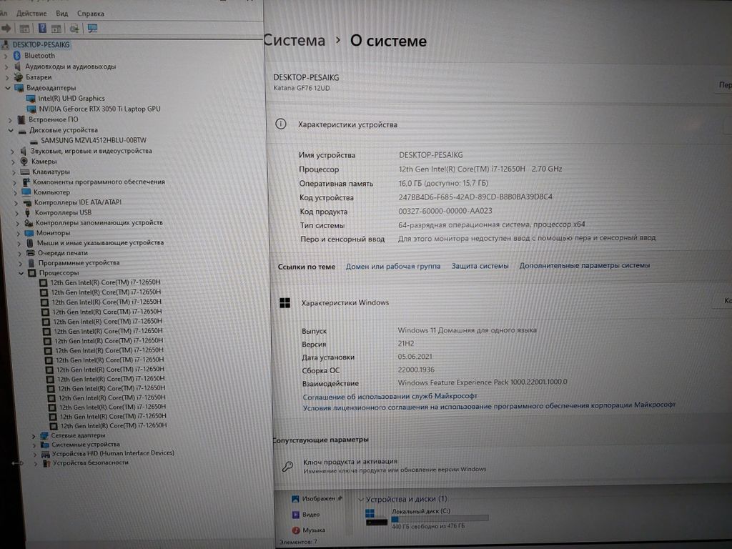The image size is (732, 549).
Task: Click the info icon beside Характеристики устройства
Action: (282, 124)
